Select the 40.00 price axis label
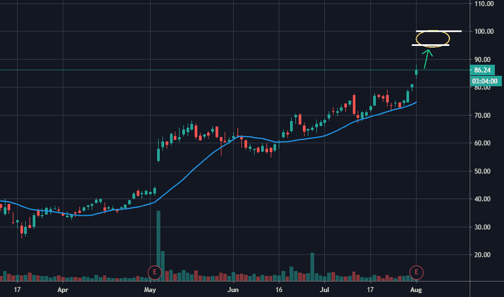The image size is (504, 297). (x=482, y=199)
